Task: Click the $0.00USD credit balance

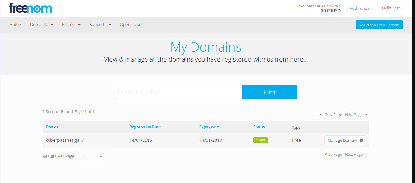Action: pos(331,11)
